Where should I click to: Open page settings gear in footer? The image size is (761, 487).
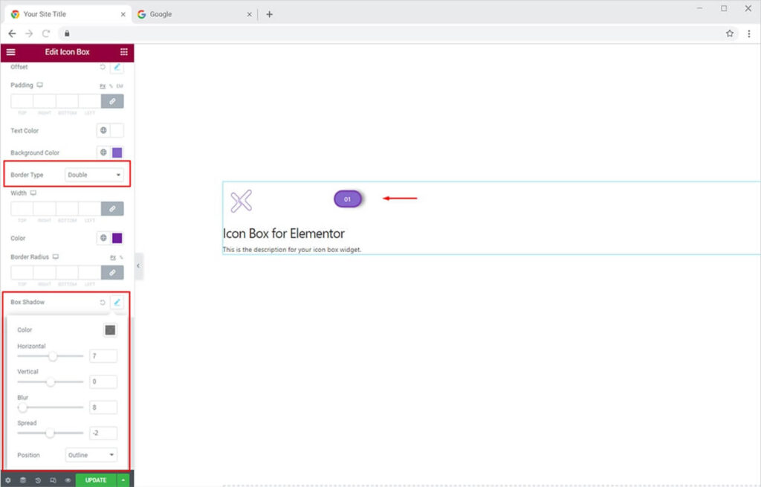(7, 480)
